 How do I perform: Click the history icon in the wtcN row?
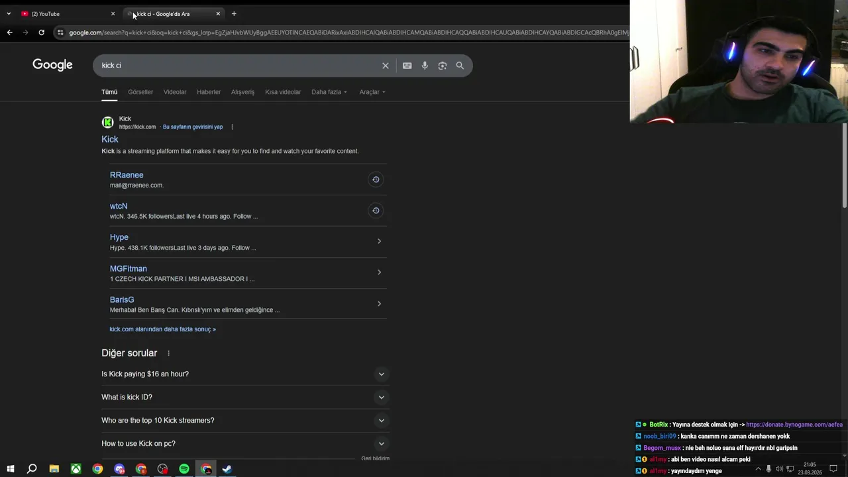pyautogui.click(x=376, y=211)
